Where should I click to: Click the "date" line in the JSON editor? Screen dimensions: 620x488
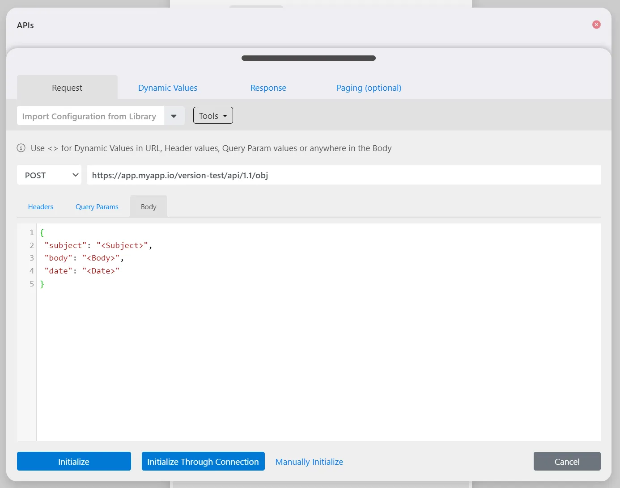tap(82, 271)
